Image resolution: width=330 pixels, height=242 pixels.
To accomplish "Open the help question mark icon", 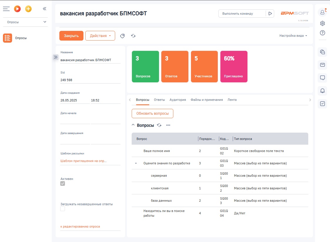I will coord(322,33).
